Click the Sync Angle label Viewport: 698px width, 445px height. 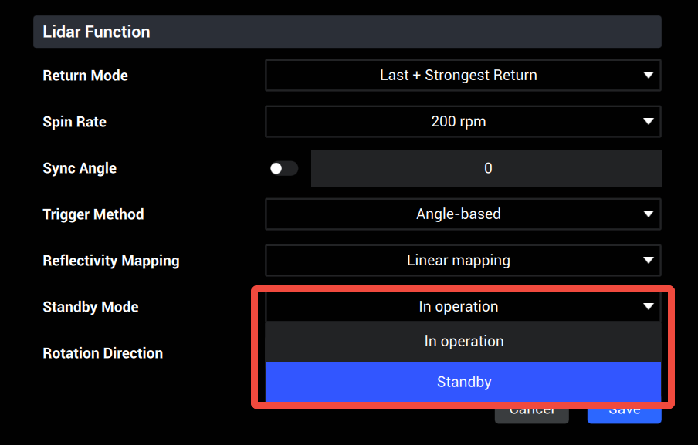tap(80, 168)
